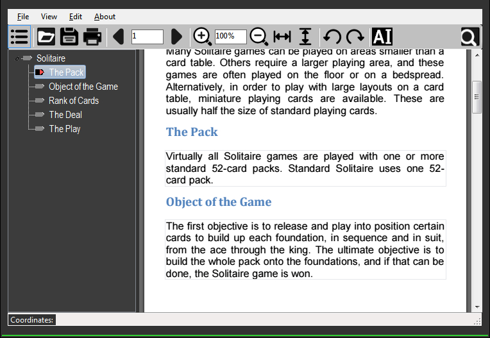Click the page number input field

147,37
